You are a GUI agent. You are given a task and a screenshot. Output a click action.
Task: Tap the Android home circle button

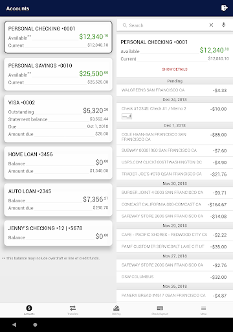[x=35, y=325]
